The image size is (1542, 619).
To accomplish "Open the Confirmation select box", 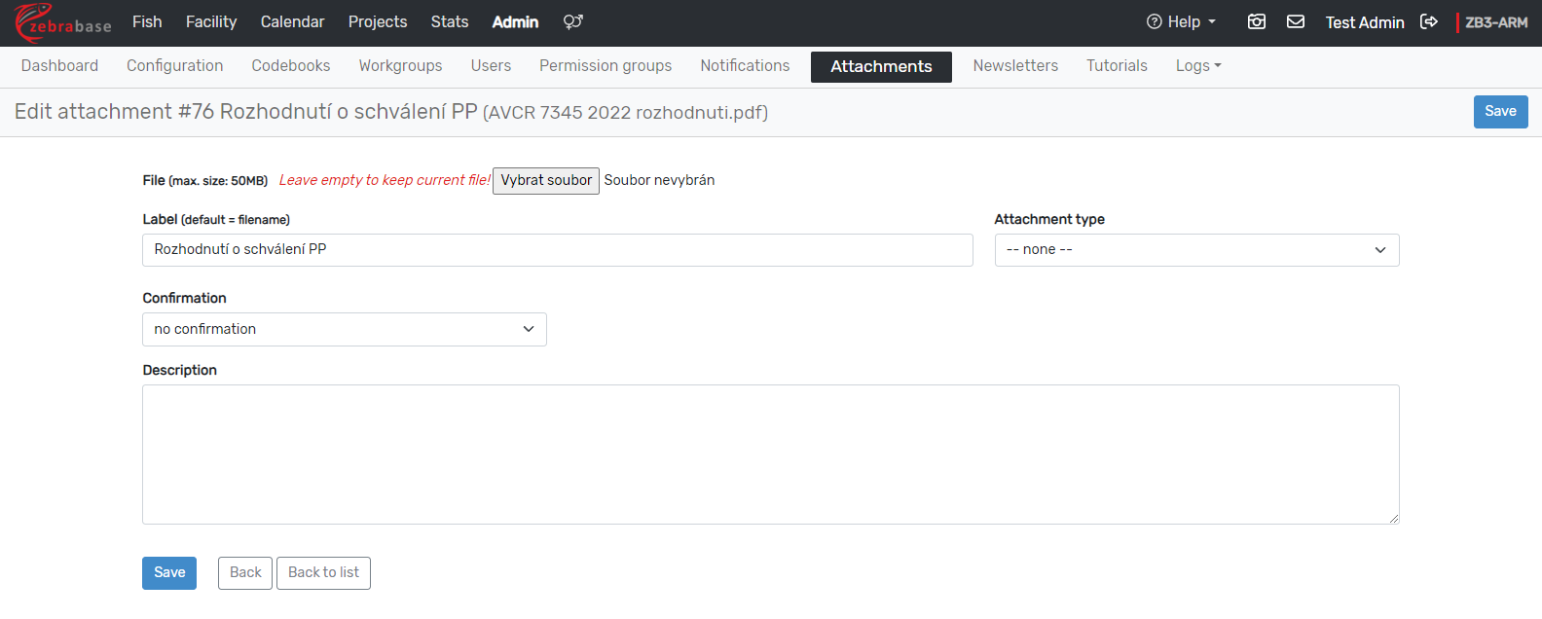I will click(344, 329).
